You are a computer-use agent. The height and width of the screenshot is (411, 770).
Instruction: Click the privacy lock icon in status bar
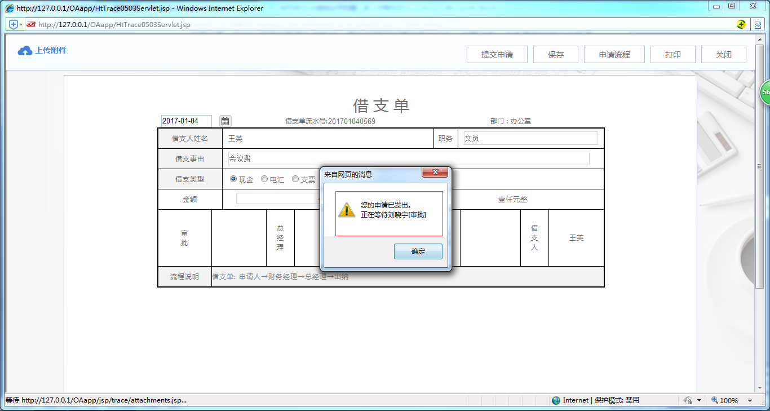[688, 400]
